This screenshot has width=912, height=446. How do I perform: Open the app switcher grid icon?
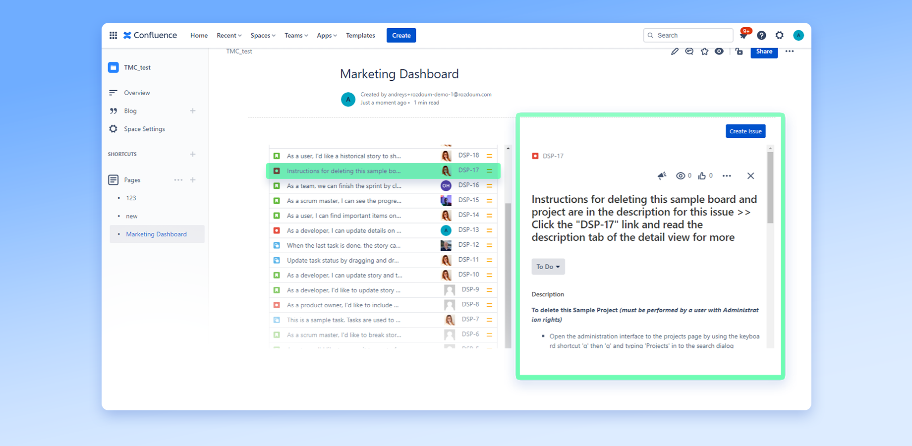(x=113, y=35)
